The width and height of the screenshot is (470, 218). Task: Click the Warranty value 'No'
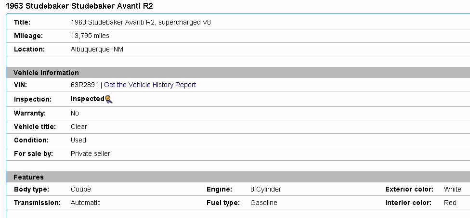(x=75, y=113)
